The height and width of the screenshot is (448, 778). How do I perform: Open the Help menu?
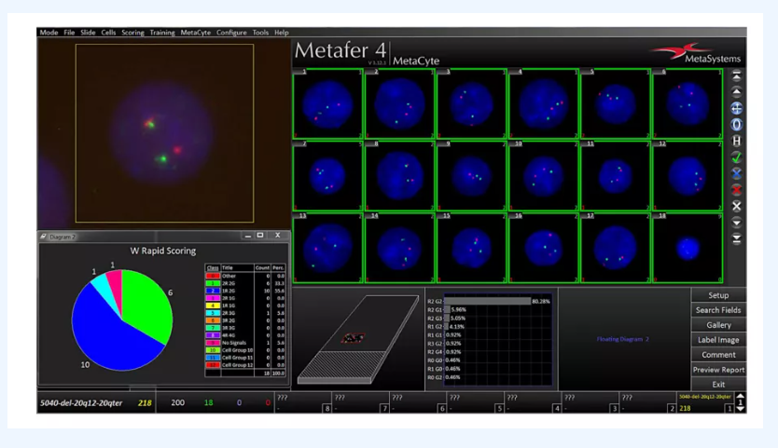(x=282, y=33)
